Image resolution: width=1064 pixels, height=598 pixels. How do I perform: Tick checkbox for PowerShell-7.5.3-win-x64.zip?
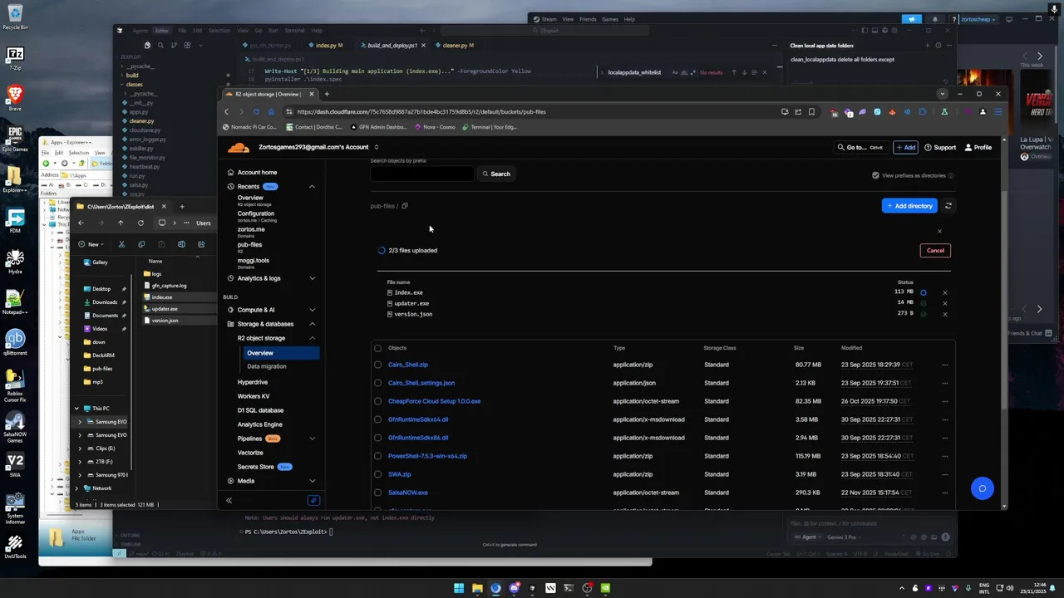coord(378,456)
